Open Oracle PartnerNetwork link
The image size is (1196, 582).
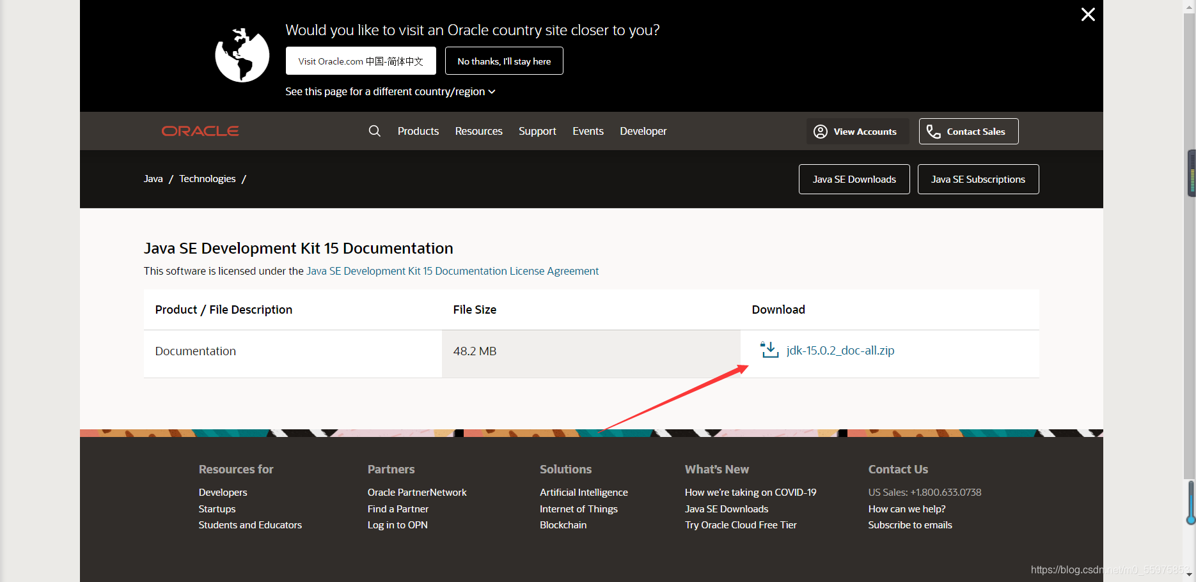click(x=417, y=493)
